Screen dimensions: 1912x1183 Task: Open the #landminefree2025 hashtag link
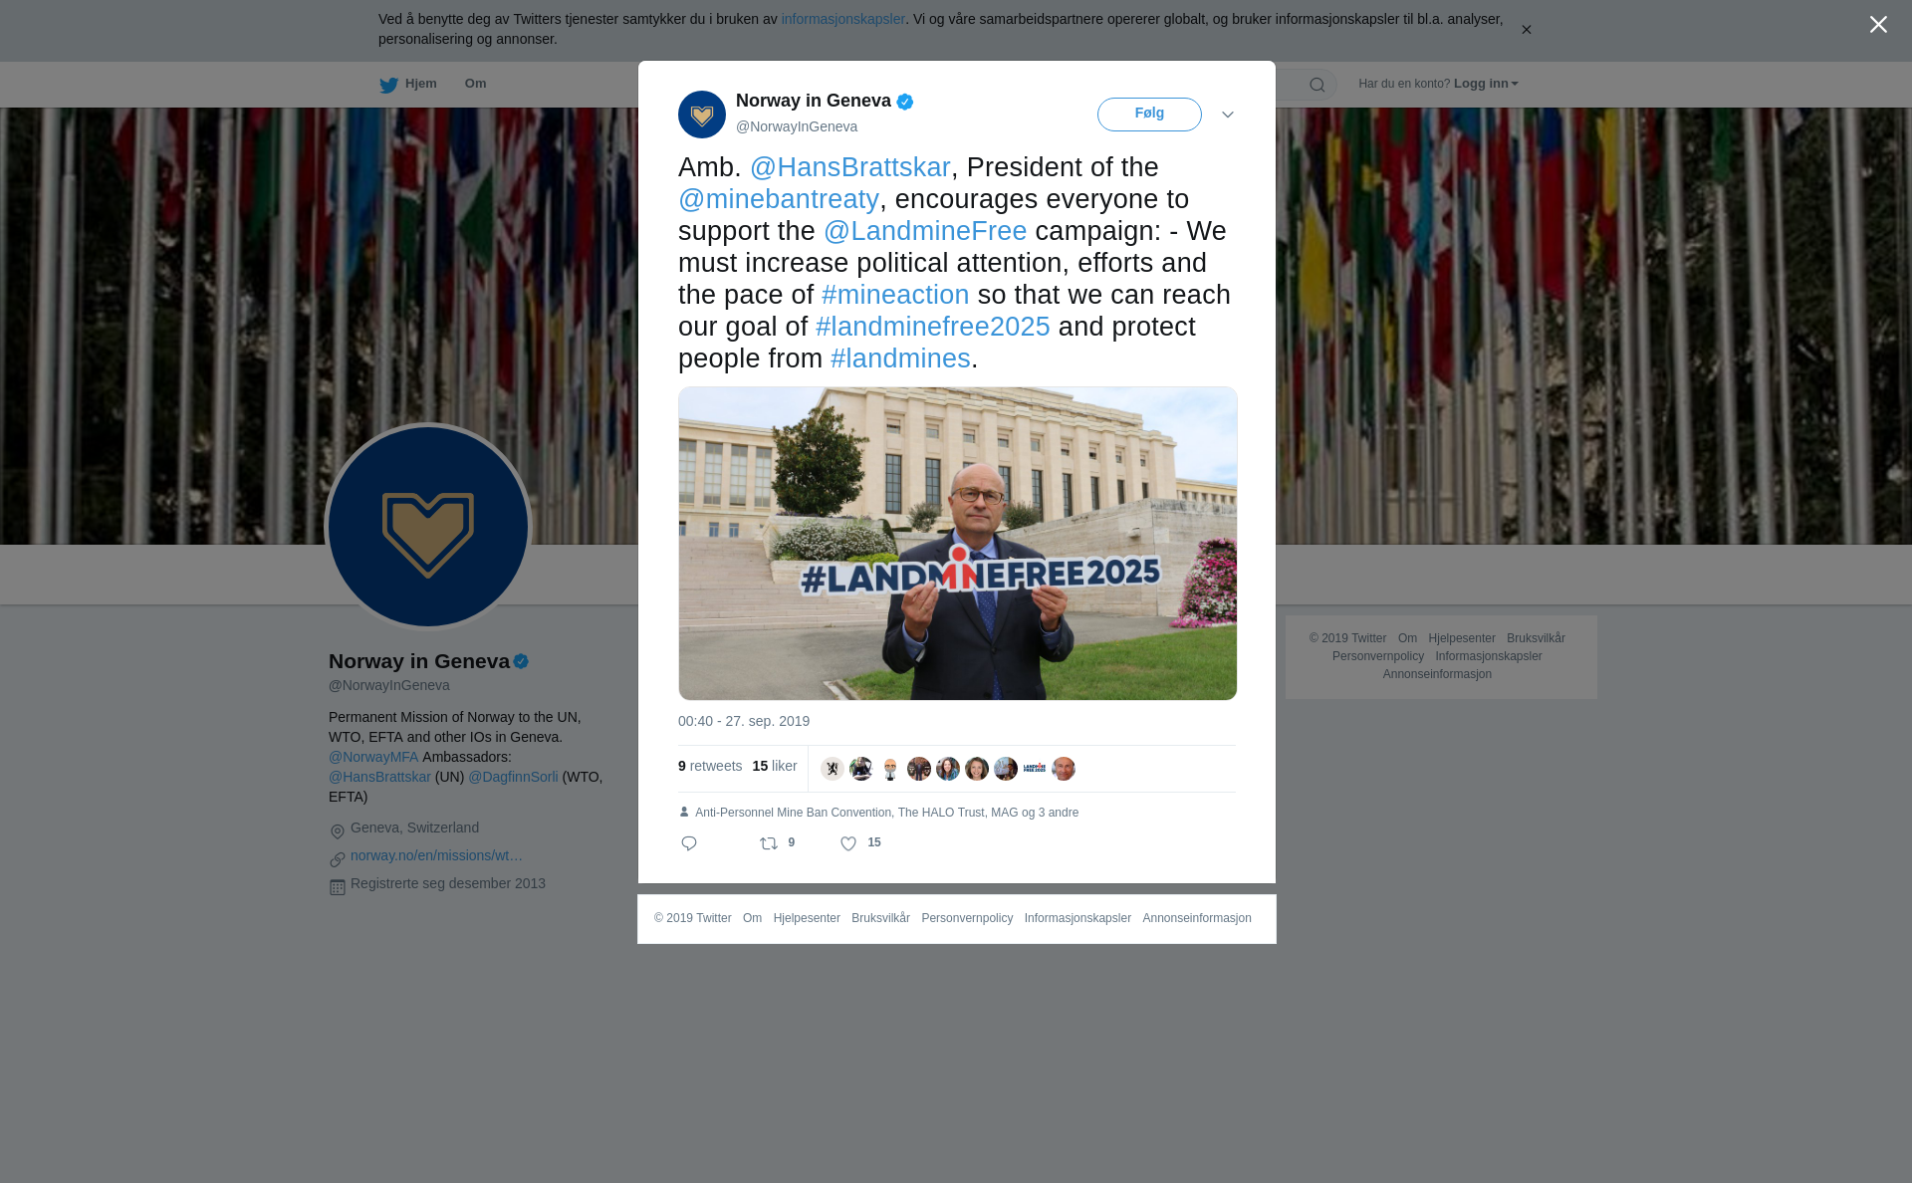pos(933,327)
